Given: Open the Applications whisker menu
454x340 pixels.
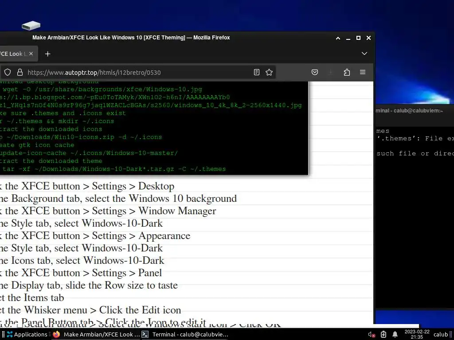Looking at the screenshot, I should tap(27, 335).
